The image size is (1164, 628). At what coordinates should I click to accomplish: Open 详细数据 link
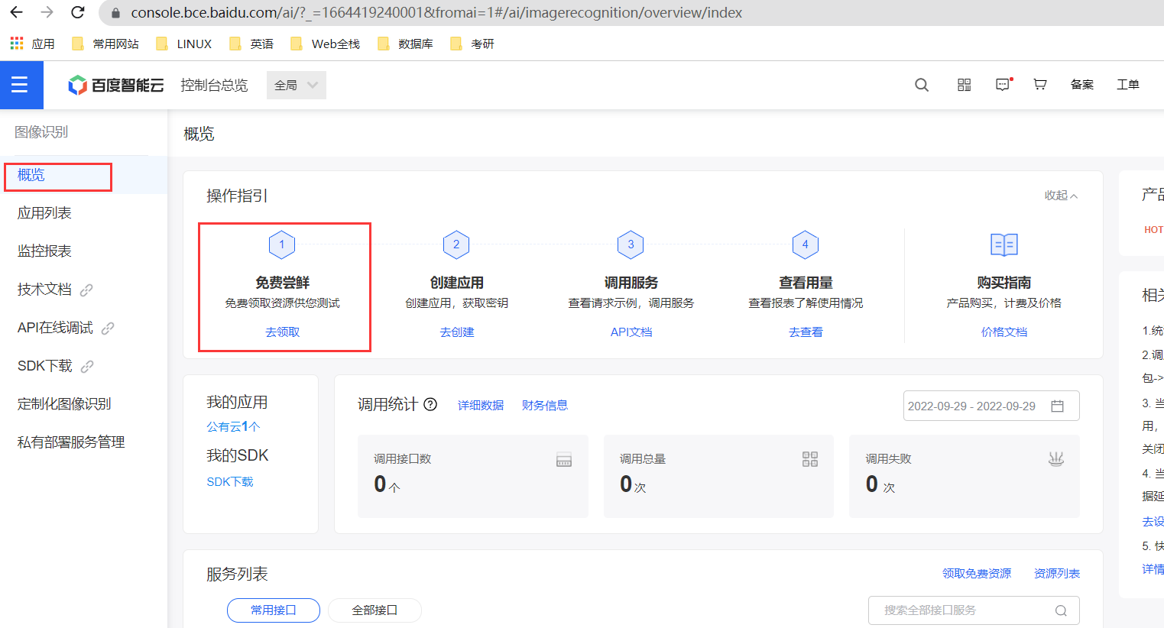481,406
